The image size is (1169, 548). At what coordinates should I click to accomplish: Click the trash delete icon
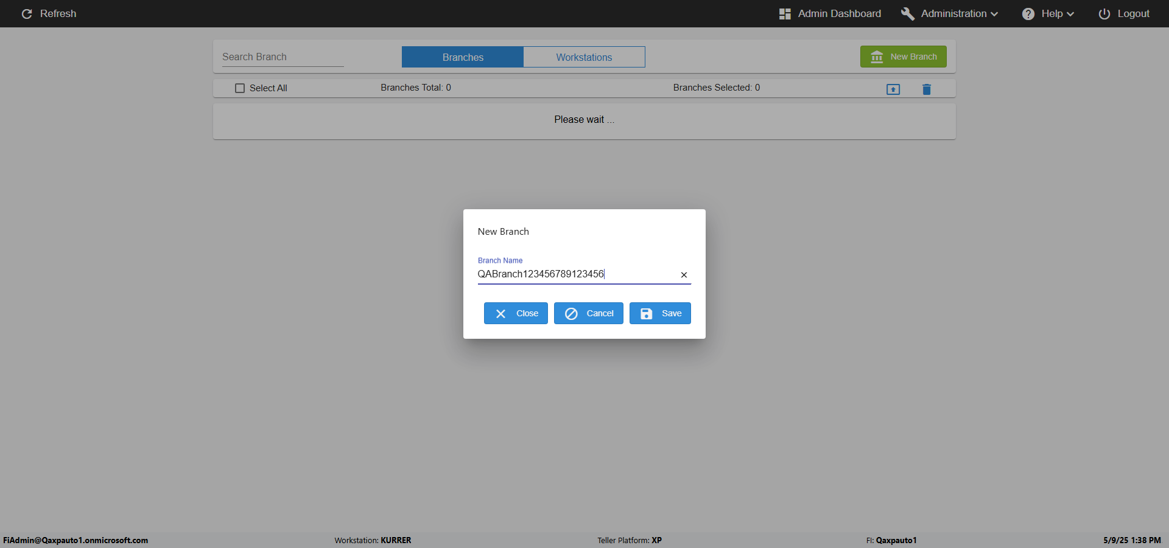927,89
